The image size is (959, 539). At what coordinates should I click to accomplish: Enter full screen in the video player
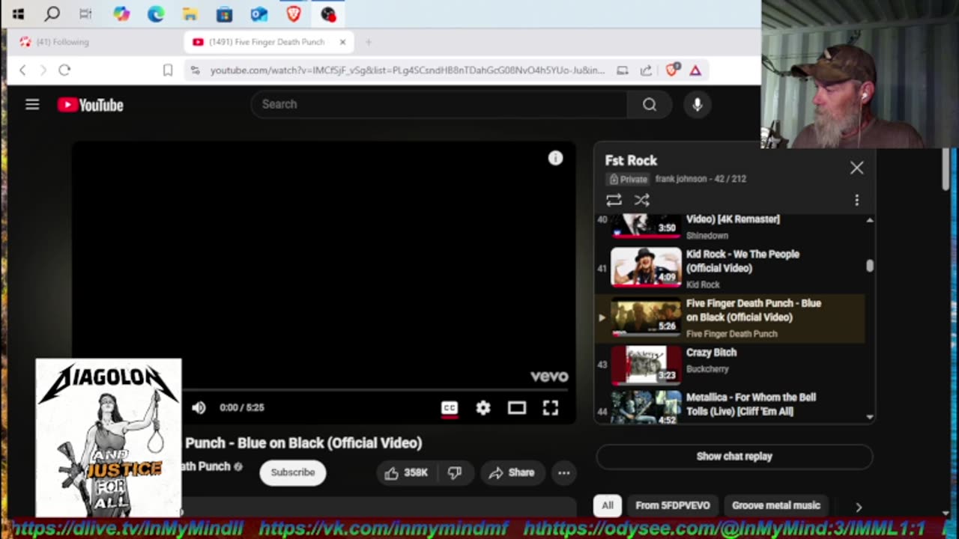551,407
